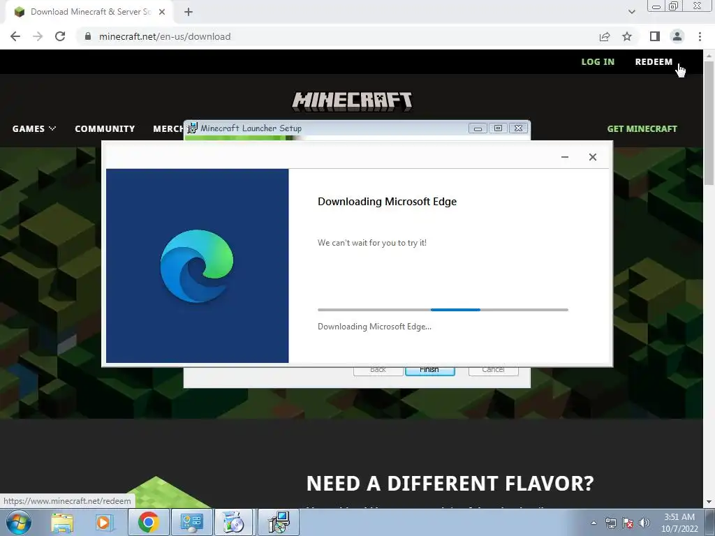Minimize the Minecraft Launcher Setup window
Viewport: 715px width, 536px height.
point(478,128)
